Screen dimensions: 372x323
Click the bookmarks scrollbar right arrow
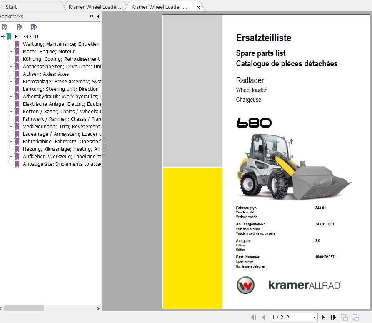pyautogui.click(x=98, y=308)
